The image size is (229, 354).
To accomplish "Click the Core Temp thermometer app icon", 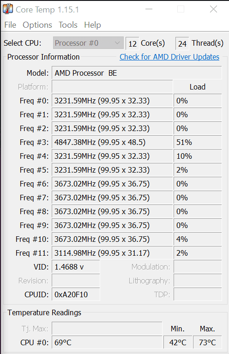I will [8, 9].
